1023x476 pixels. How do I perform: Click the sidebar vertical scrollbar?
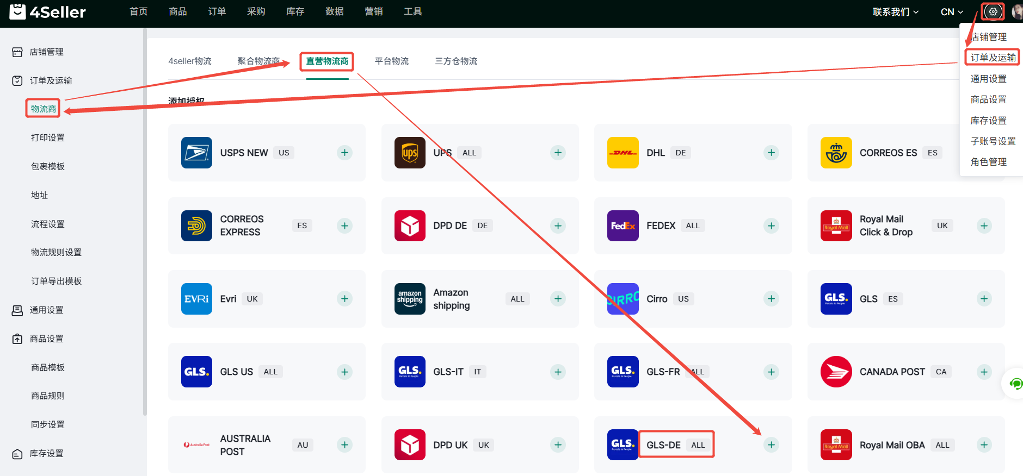tap(145, 222)
